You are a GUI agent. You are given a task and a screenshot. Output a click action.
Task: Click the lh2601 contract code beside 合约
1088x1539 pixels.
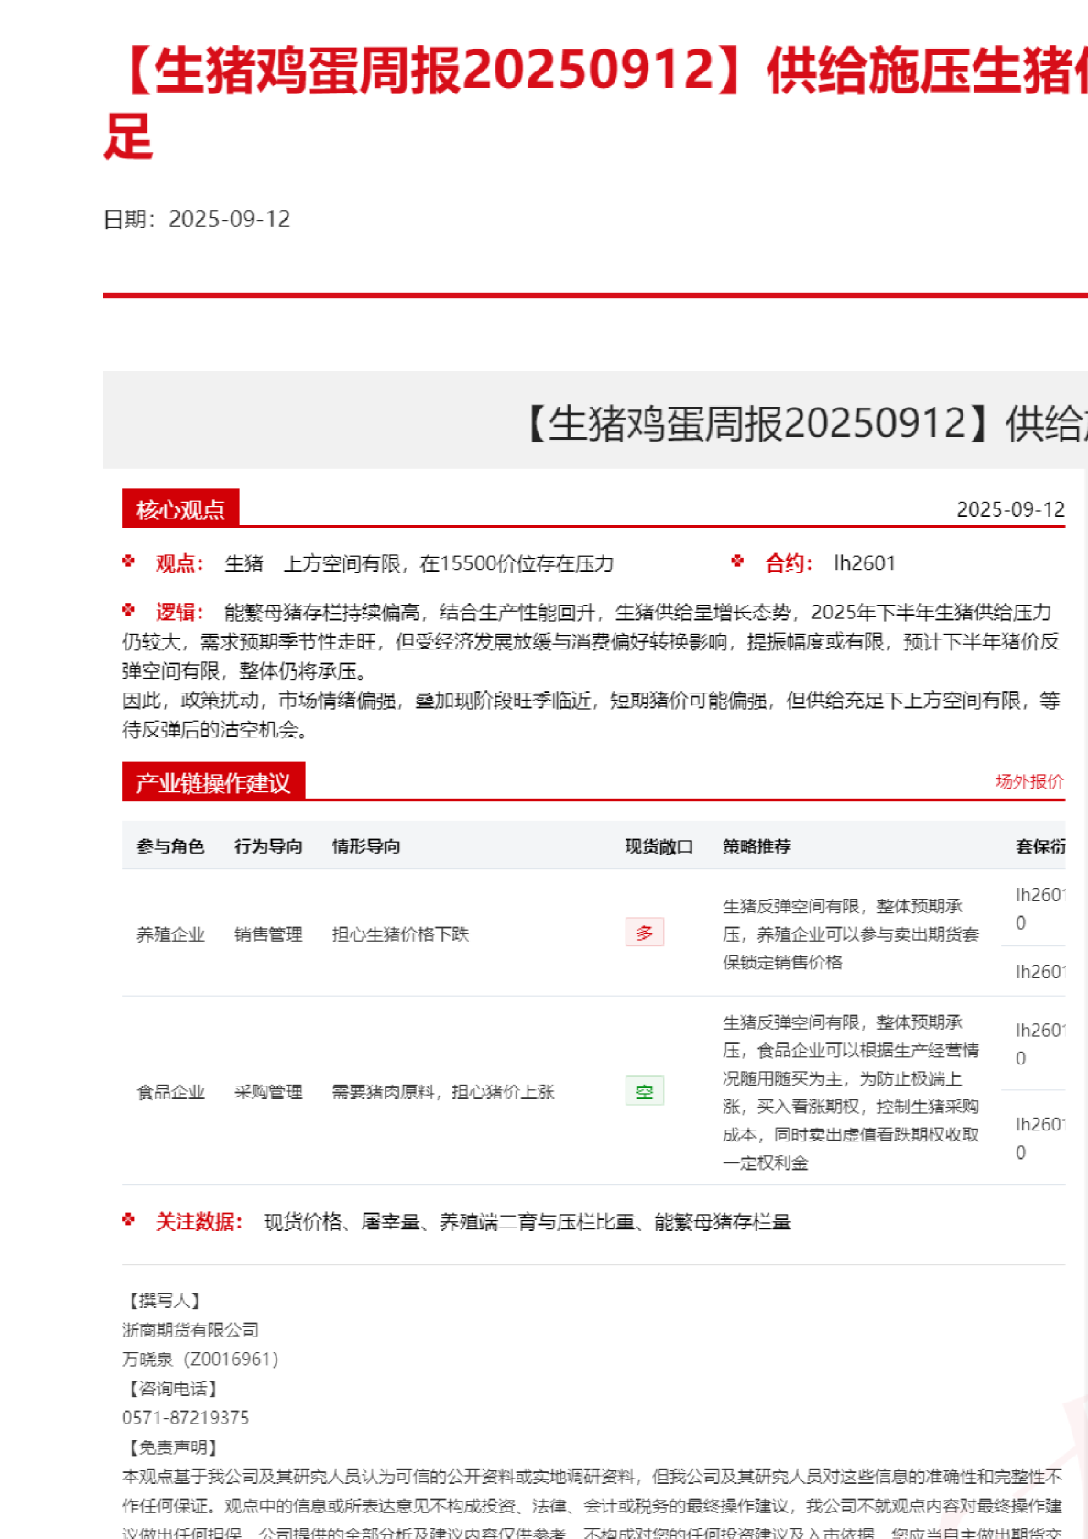click(864, 563)
